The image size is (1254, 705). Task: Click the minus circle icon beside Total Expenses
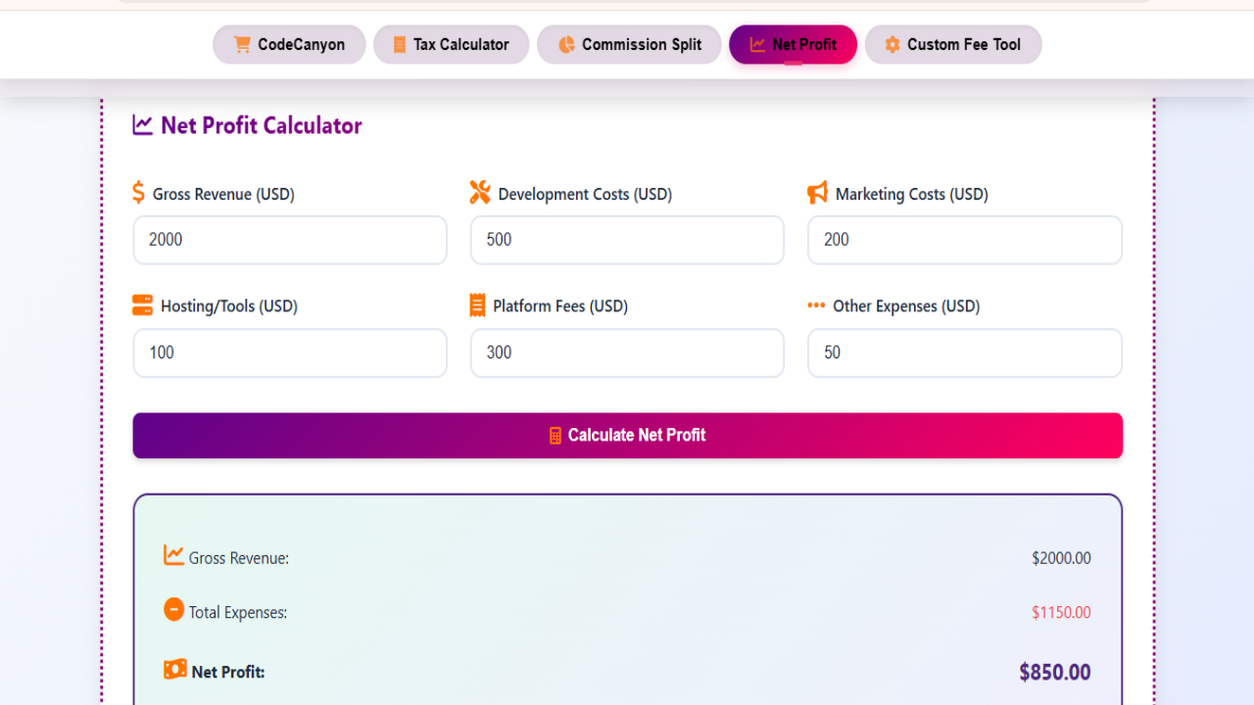click(x=173, y=610)
